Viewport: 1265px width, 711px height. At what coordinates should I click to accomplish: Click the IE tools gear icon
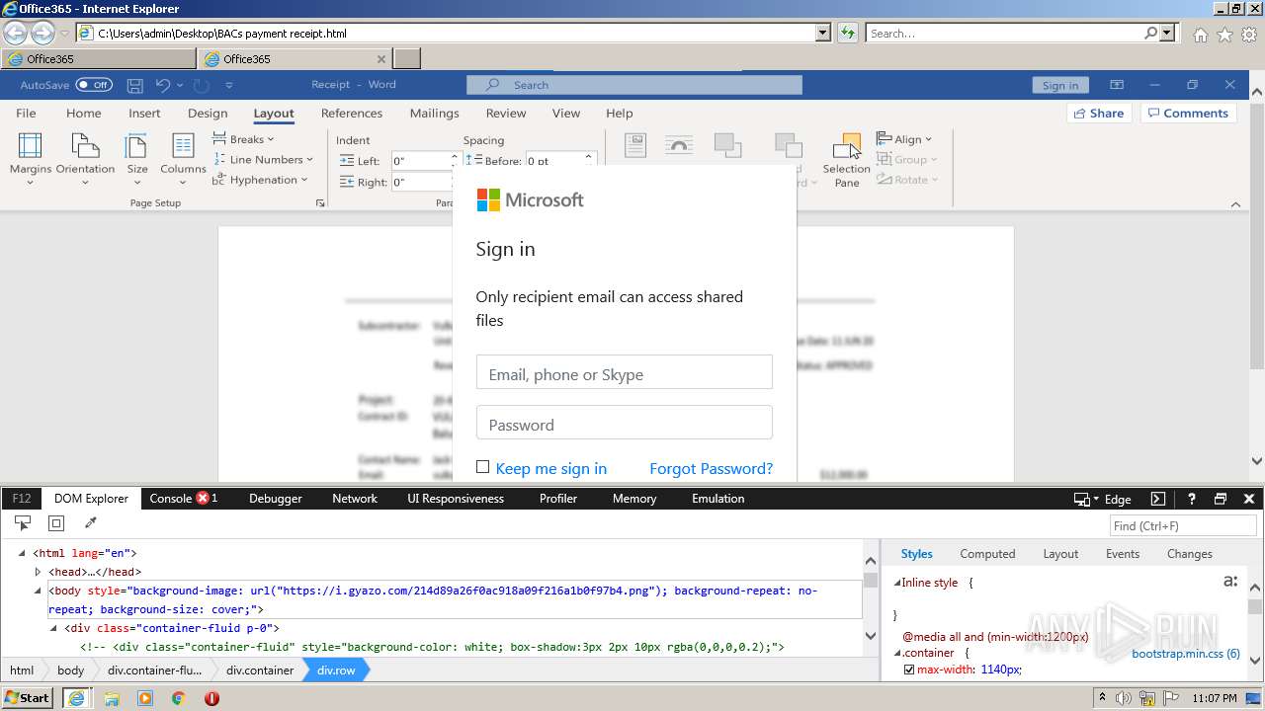[1249, 34]
